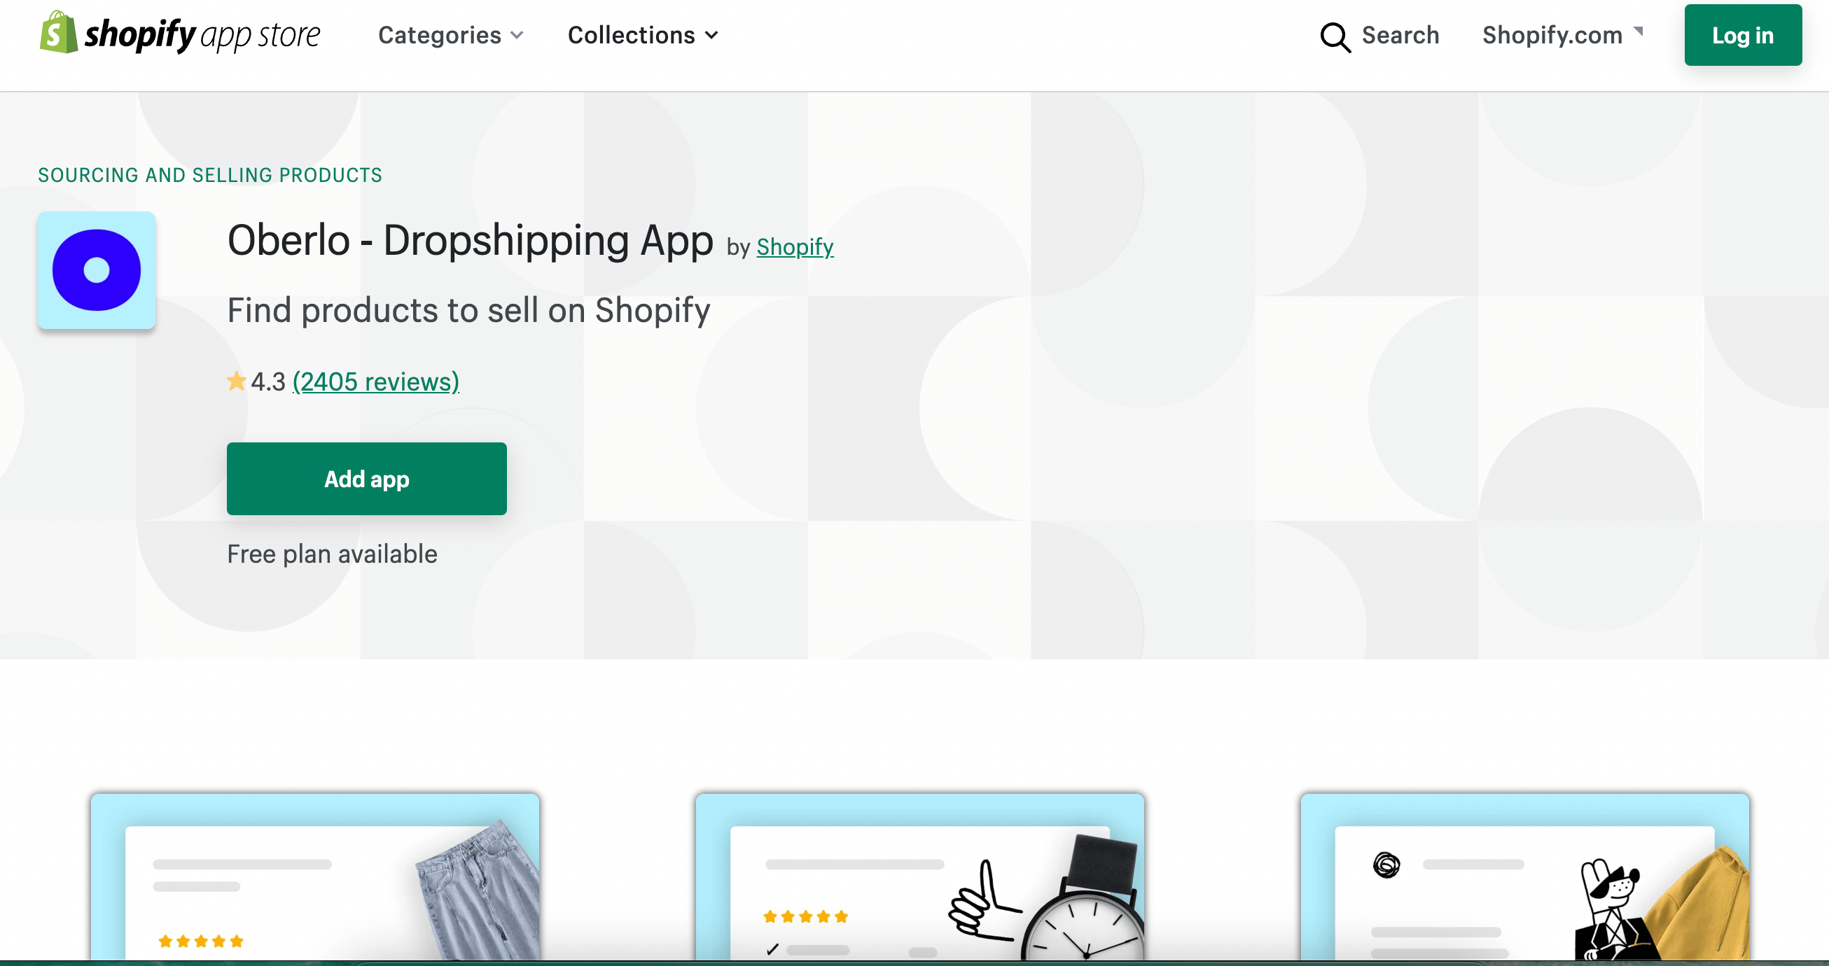This screenshot has height=966, width=1829.
Task: Click the Oberlo app icon
Action: tap(97, 270)
